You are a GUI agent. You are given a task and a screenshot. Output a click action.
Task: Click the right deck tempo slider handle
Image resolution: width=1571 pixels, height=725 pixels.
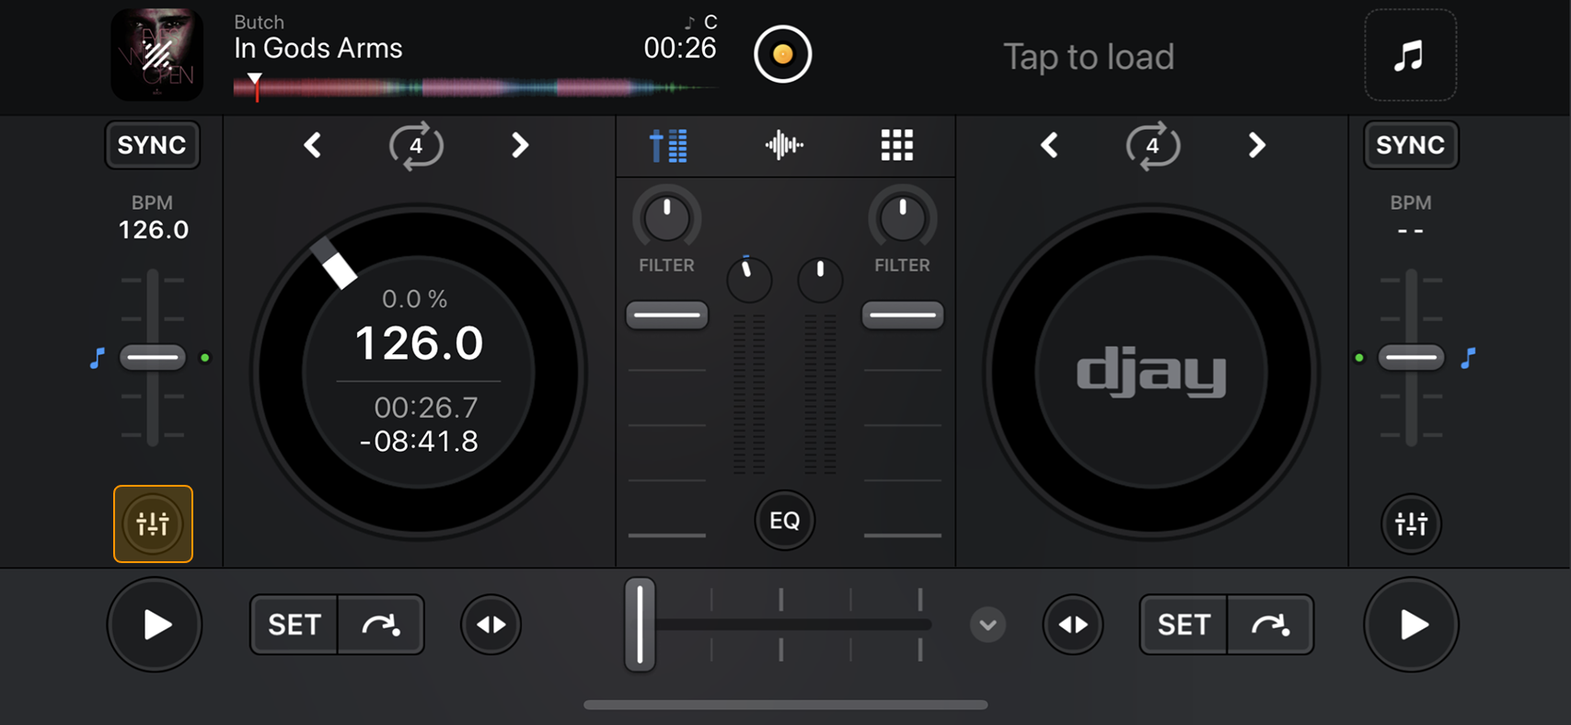[x=1411, y=357]
